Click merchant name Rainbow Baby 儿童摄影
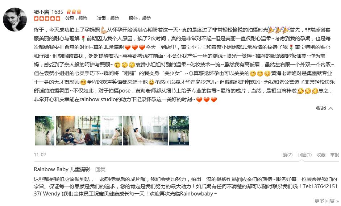Screen dimensions: 341x206 point(62,169)
